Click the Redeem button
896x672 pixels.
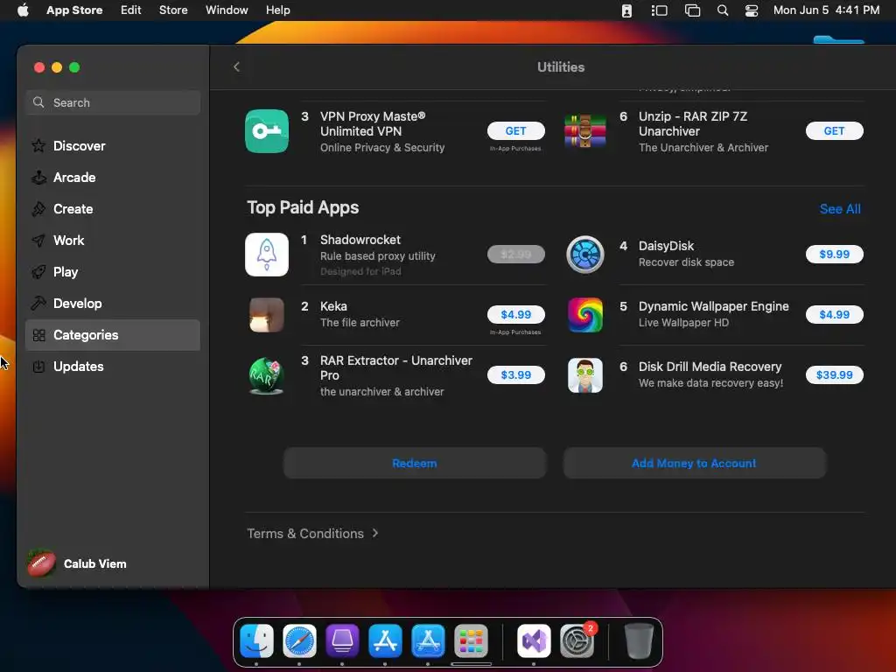pos(415,463)
